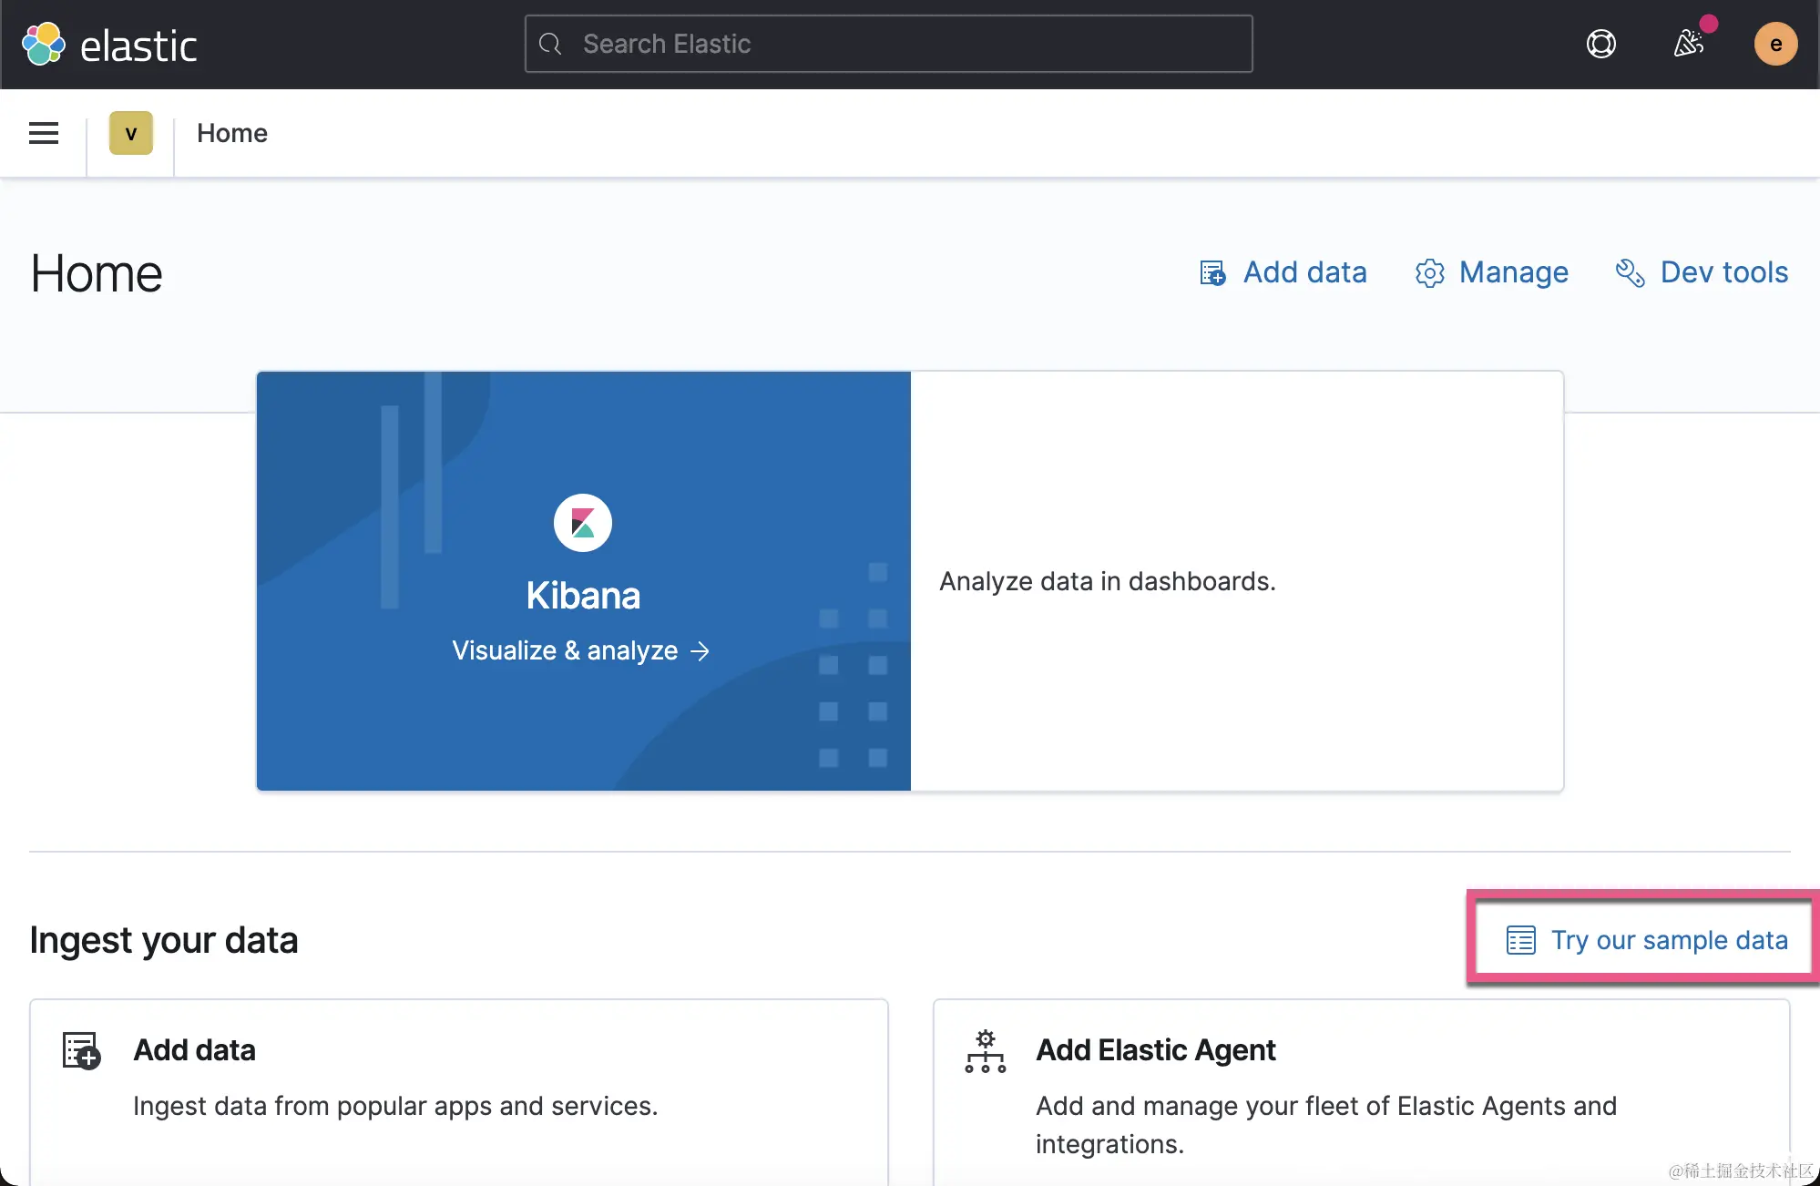Viewport: 1820px width, 1186px height.
Task: Open the Dev tools link
Action: pos(1723,272)
